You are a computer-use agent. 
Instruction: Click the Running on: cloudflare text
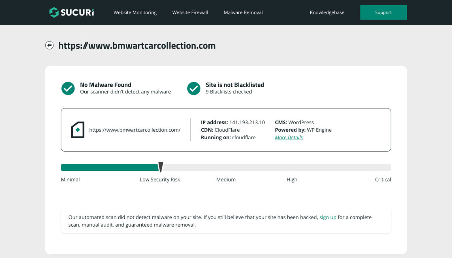pyautogui.click(x=228, y=137)
